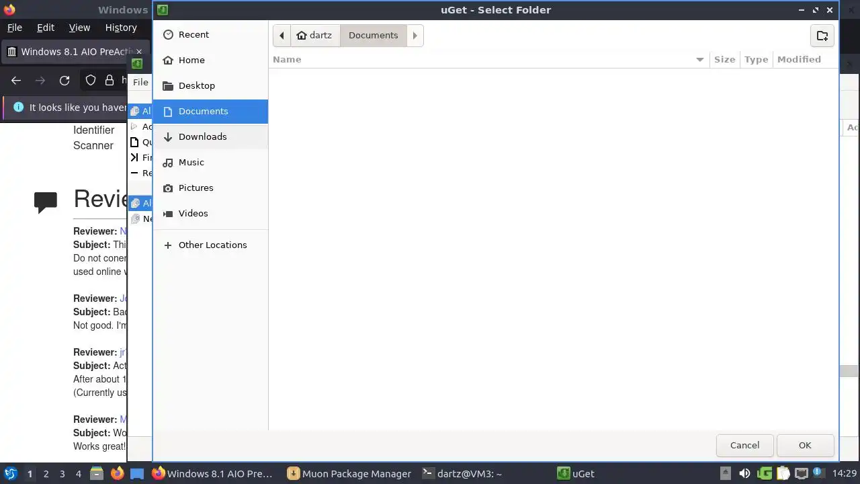Select Desktop in the places sidebar
Viewport: 860px width, 484px height.
pyautogui.click(x=210, y=85)
